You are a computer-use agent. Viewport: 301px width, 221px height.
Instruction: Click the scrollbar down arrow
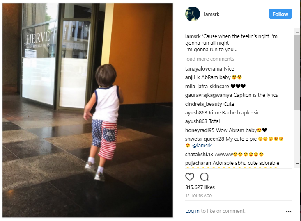[297, 164]
